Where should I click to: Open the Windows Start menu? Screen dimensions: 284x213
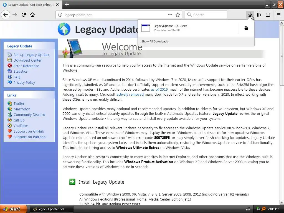pos(13,209)
